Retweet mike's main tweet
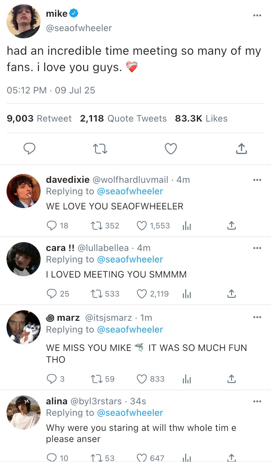The width and height of the screenshot is (271, 462). (x=100, y=149)
